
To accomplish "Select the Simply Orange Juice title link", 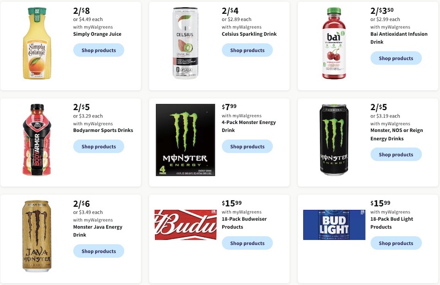I will point(97,34).
